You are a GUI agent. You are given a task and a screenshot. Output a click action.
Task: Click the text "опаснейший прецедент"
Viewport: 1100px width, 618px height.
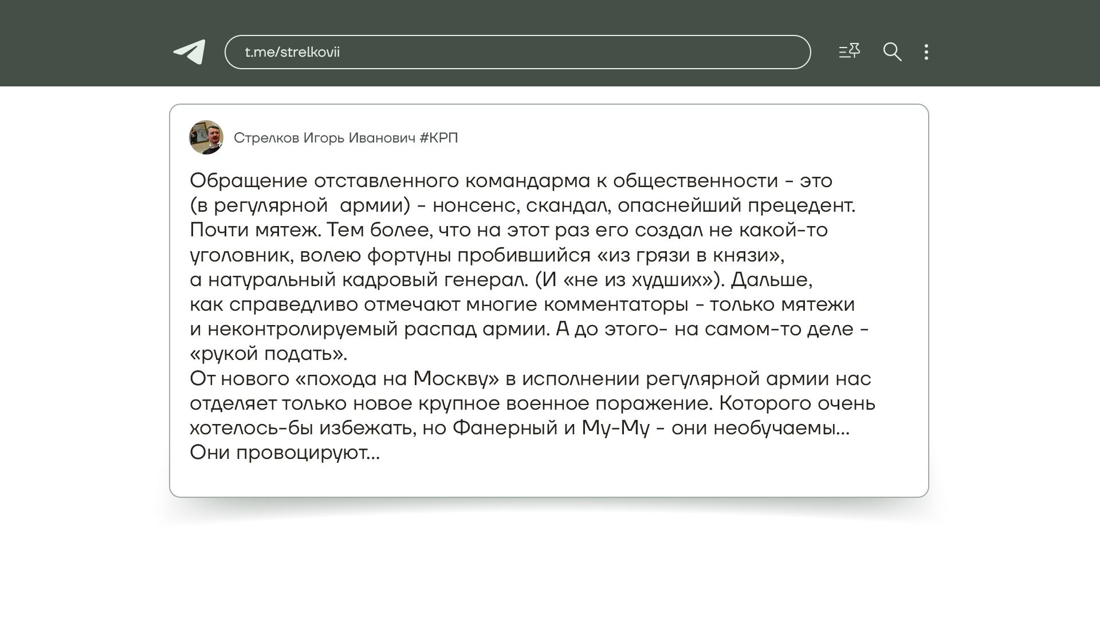click(x=736, y=205)
